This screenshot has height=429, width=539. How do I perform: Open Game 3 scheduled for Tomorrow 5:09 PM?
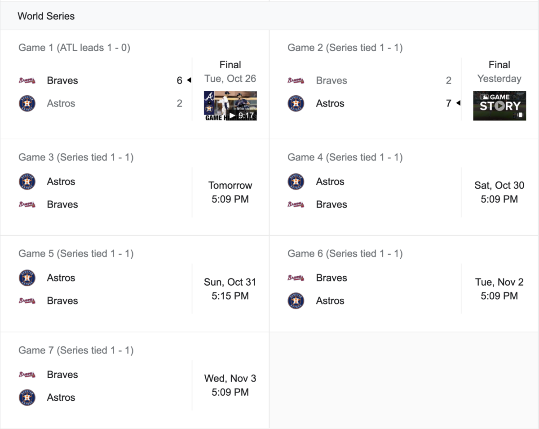pos(135,187)
